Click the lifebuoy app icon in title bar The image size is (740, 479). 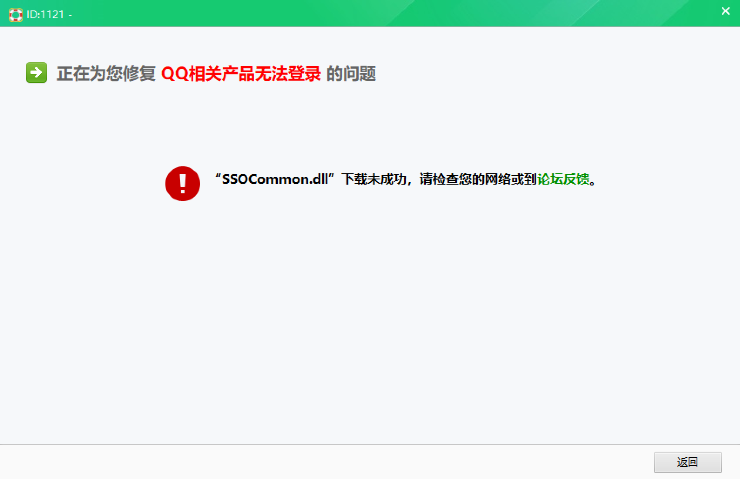click(x=15, y=15)
